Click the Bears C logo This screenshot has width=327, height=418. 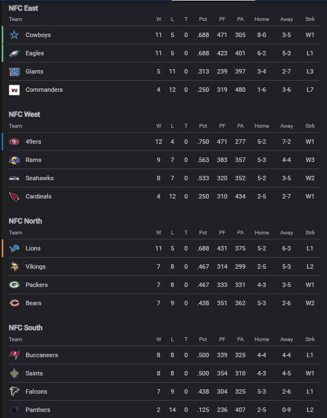(14, 303)
